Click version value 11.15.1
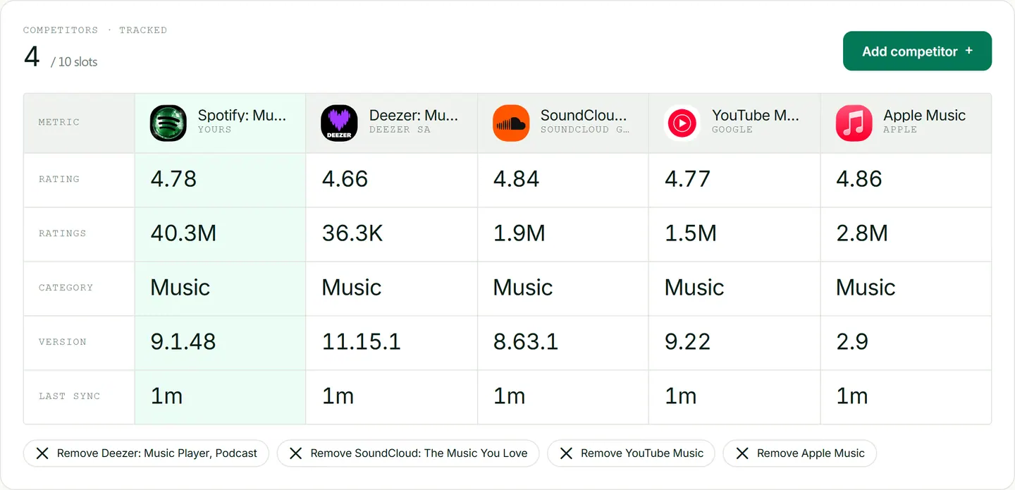1015x490 pixels. click(x=361, y=342)
